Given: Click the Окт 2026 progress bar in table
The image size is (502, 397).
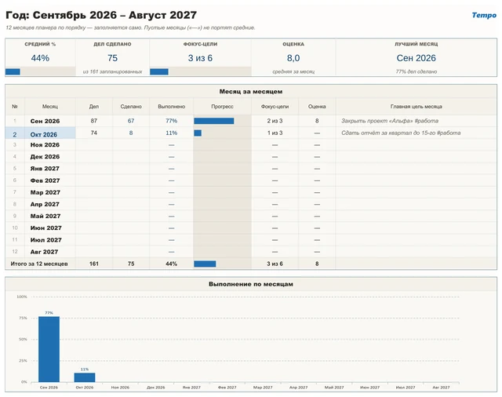Looking at the screenshot, I should (198, 133).
